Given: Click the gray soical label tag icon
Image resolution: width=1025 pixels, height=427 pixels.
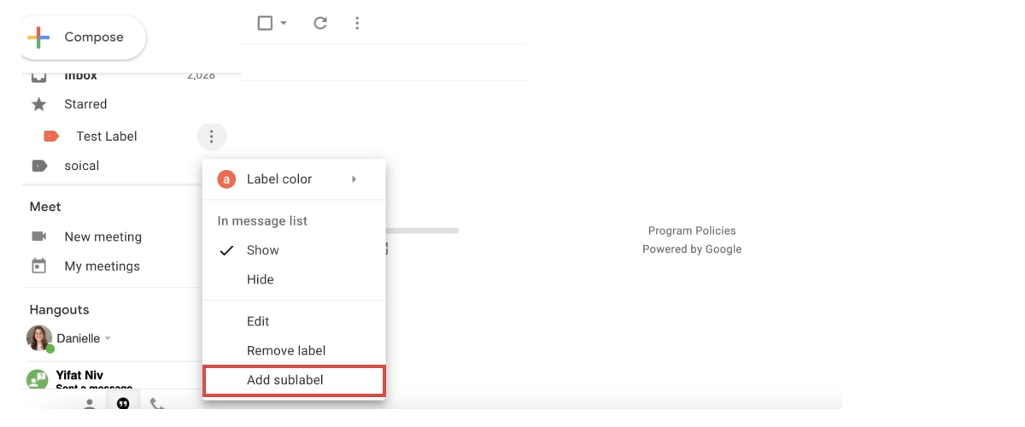Looking at the screenshot, I should [x=39, y=166].
